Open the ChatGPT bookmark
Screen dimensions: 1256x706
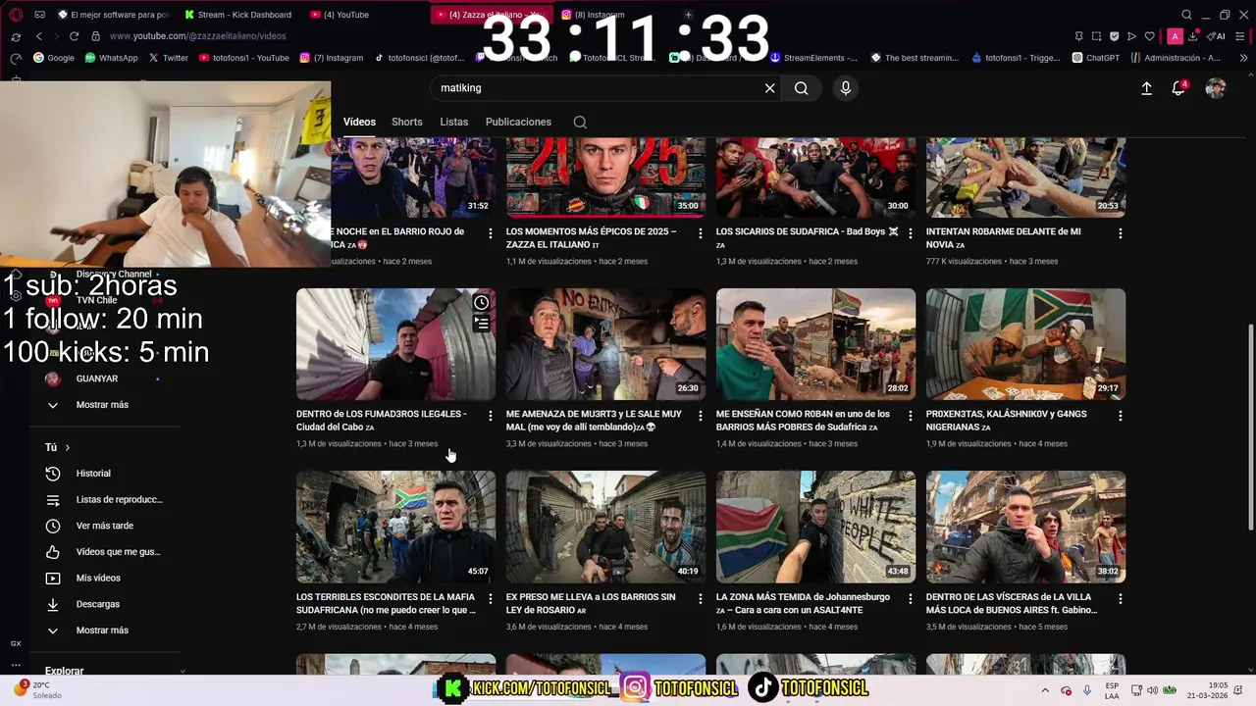tap(1096, 58)
